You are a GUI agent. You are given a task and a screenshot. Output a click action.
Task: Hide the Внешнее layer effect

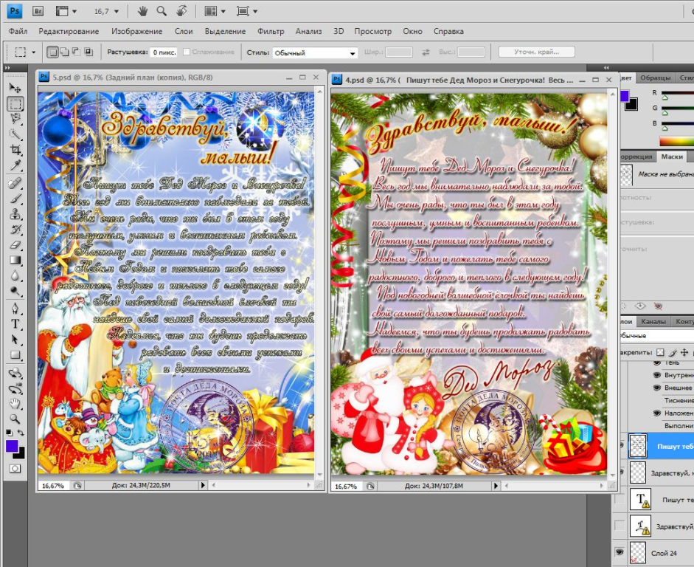(x=657, y=388)
